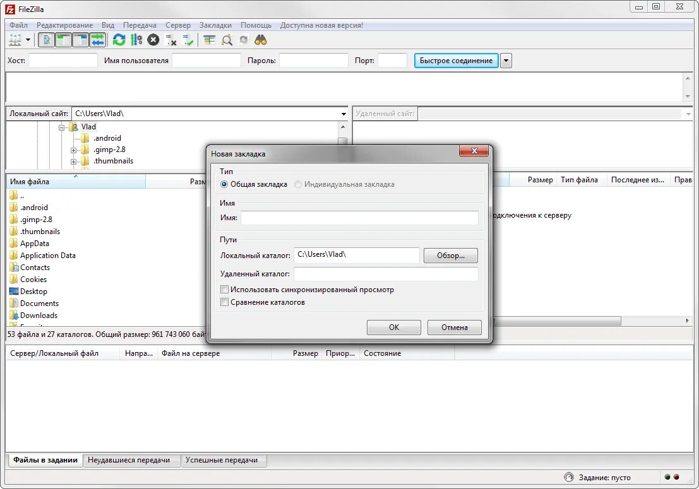Click the binoculars file search icon
The height and width of the screenshot is (489, 699).
coord(261,40)
